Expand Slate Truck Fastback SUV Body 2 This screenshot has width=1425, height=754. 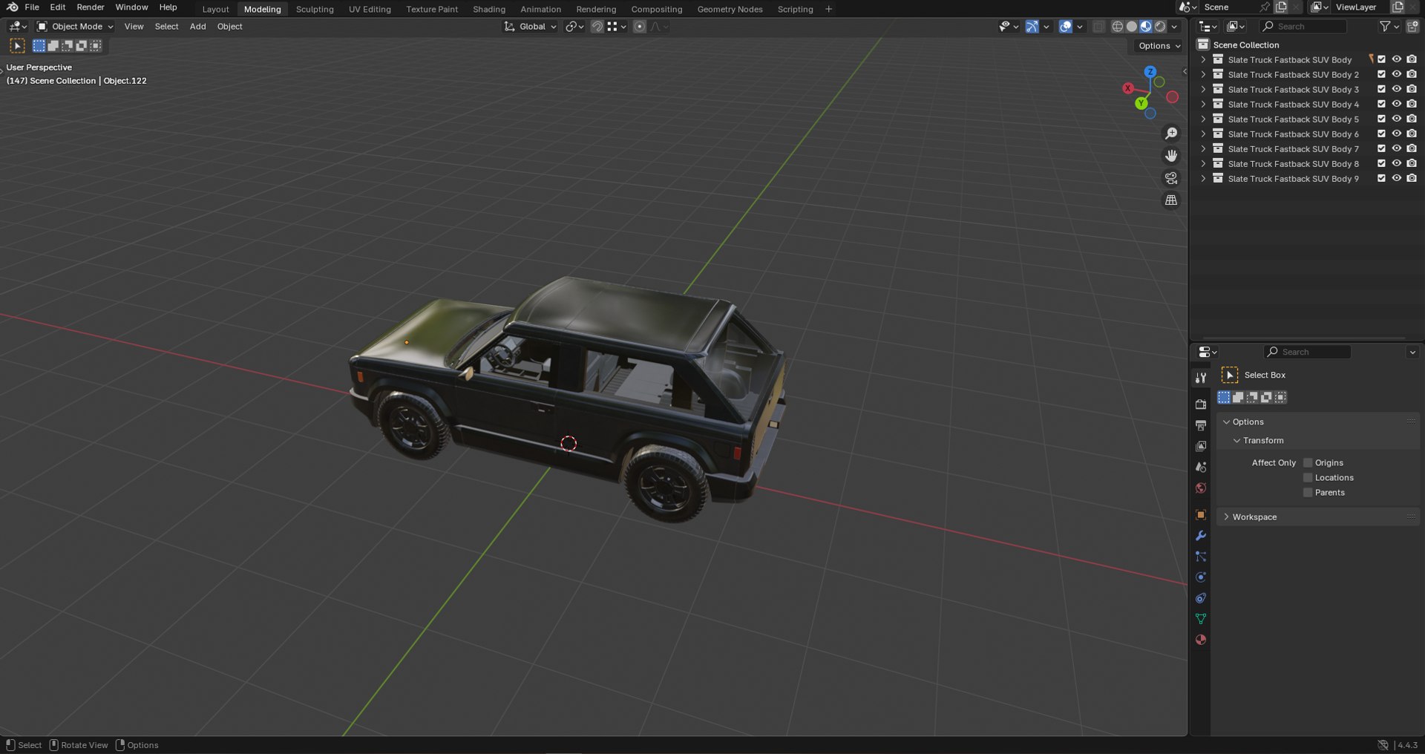point(1203,74)
